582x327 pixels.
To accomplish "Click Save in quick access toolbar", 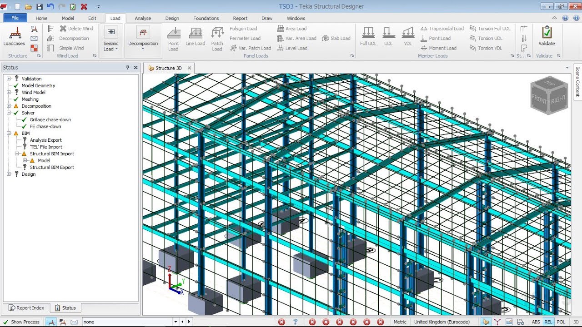I will pos(40,7).
